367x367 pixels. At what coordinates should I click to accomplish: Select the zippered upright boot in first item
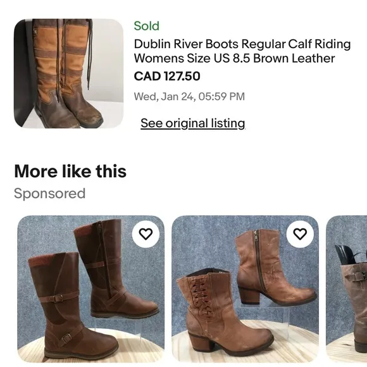click(115, 268)
